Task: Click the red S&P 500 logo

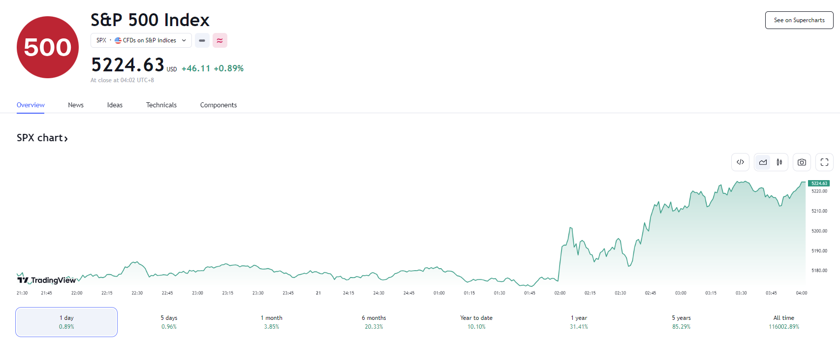Action: coord(48,47)
